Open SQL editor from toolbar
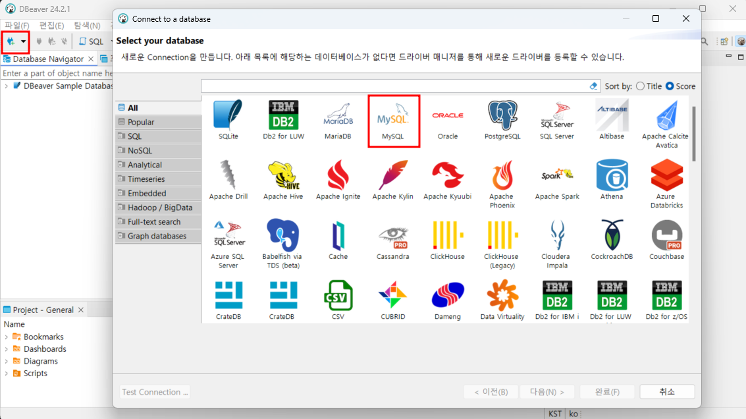Screen dimensions: 746x419 [92, 42]
